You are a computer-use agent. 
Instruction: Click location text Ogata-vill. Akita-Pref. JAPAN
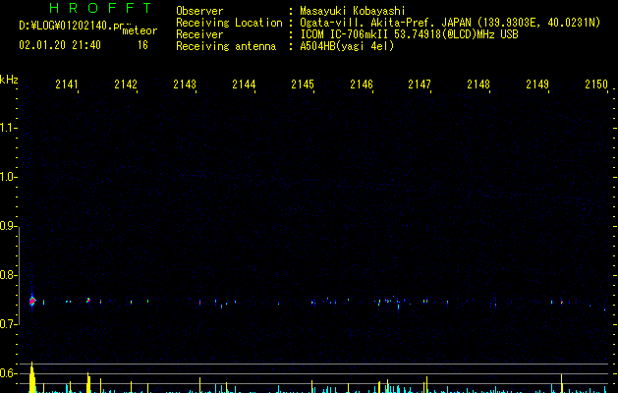pyautogui.click(x=385, y=23)
